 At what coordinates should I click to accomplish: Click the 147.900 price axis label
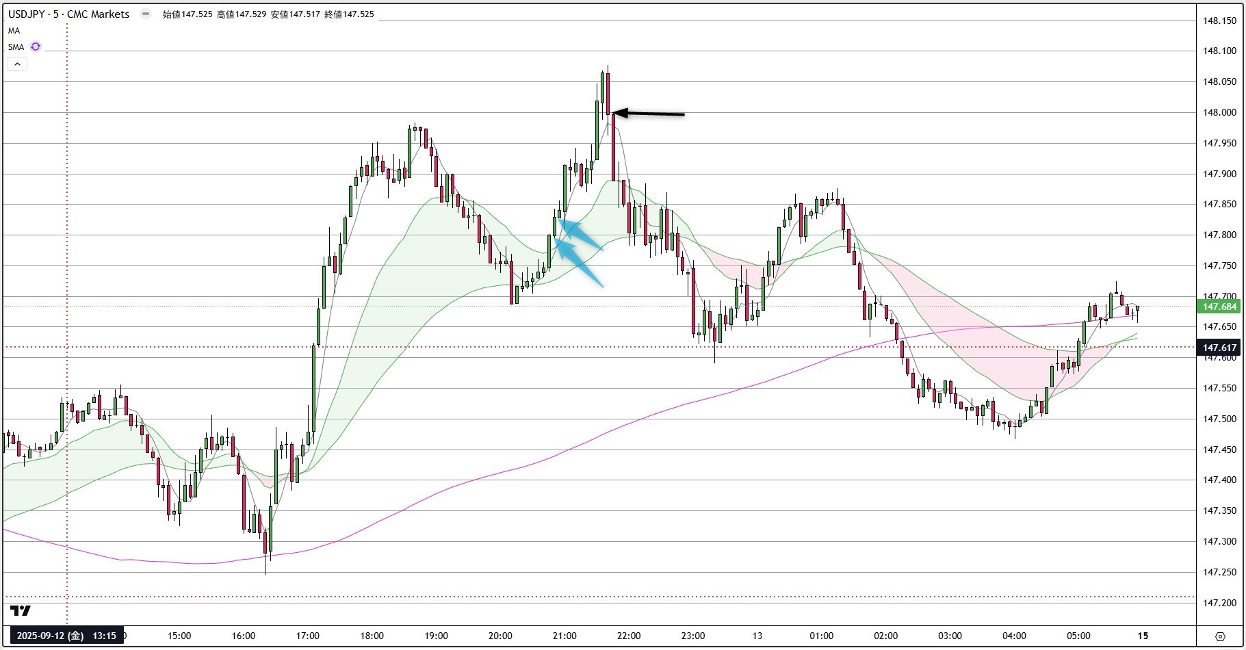pos(1220,174)
